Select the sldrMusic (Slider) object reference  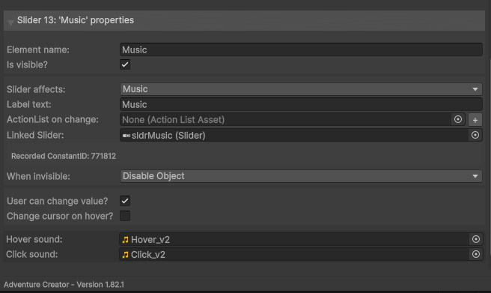(x=294, y=136)
